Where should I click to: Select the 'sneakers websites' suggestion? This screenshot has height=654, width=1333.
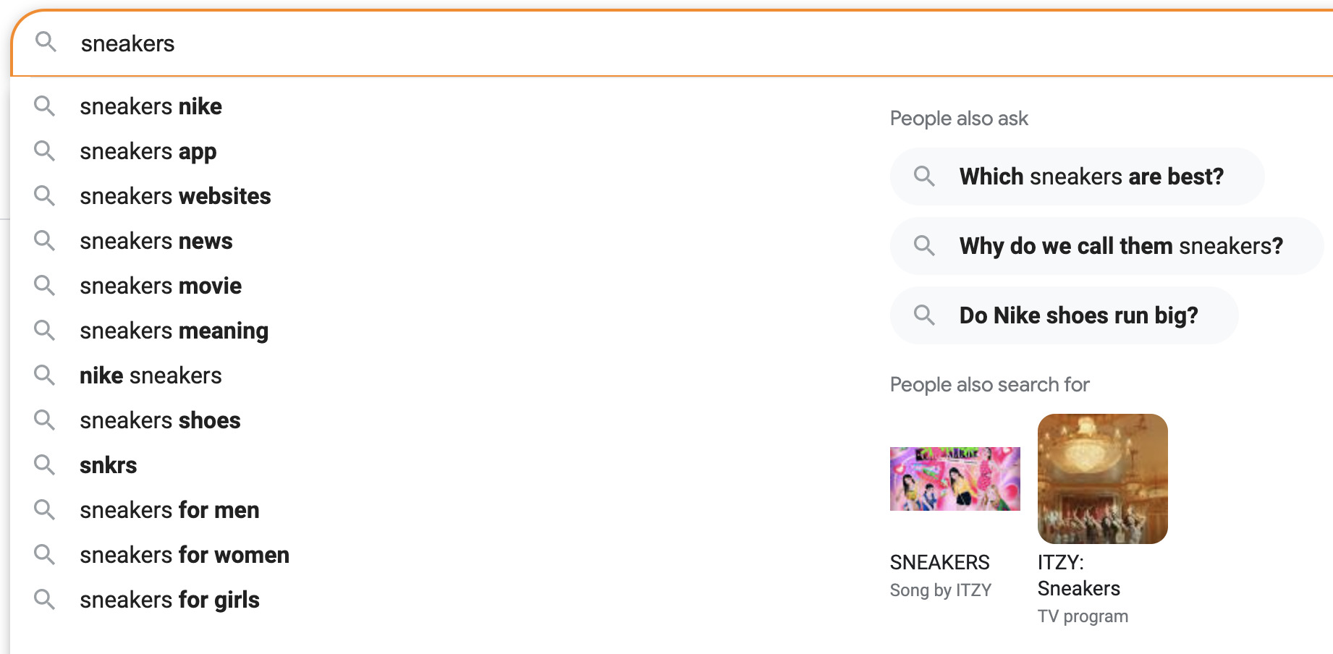point(175,196)
